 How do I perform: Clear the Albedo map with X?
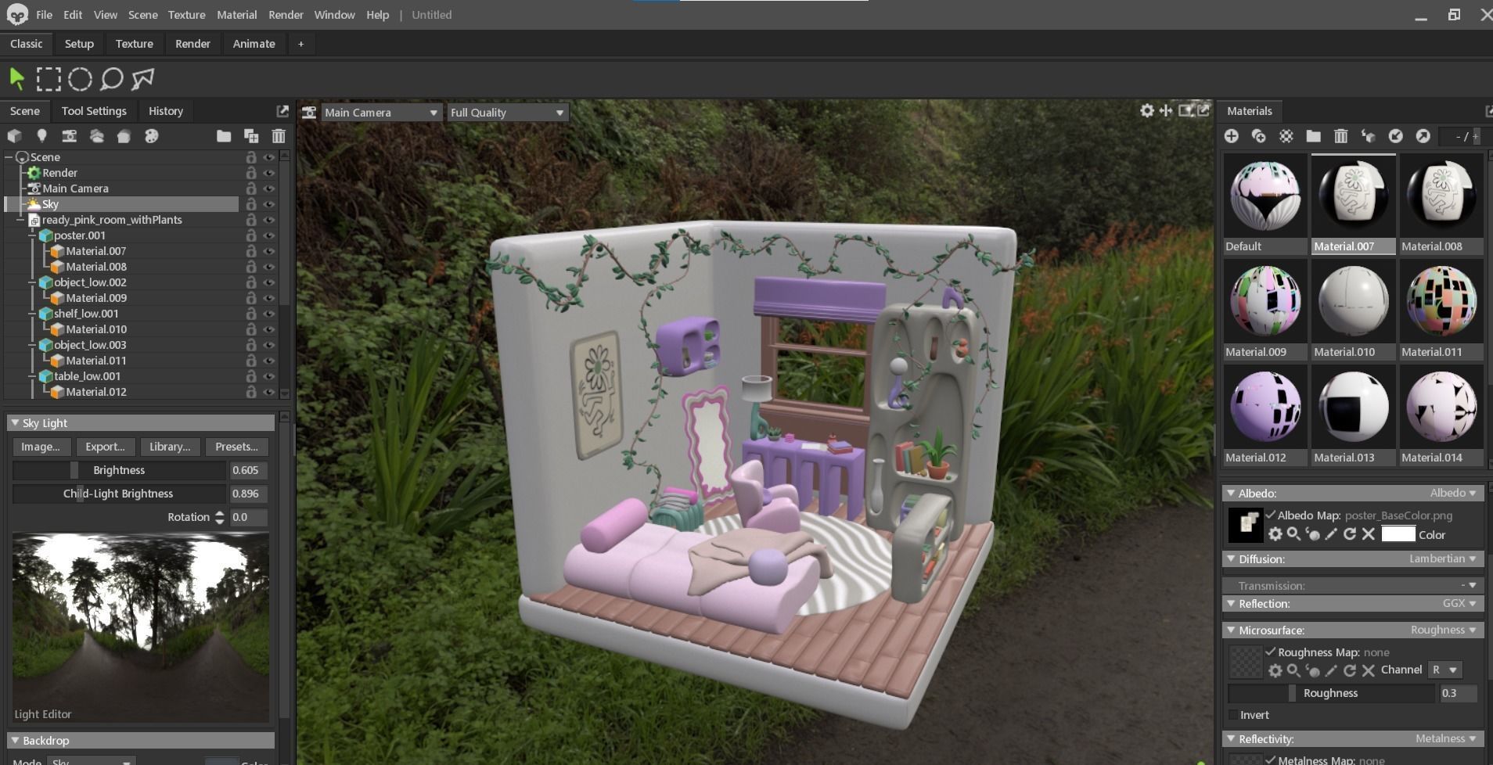point(1369,534)
